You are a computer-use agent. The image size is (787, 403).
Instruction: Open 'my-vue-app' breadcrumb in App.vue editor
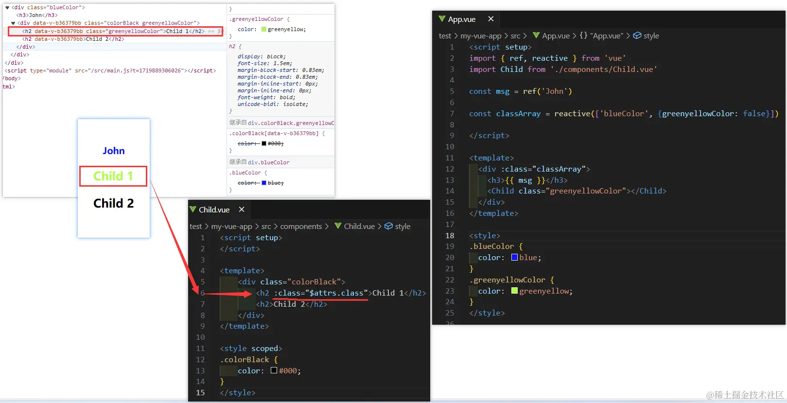(x=481, y=36)
